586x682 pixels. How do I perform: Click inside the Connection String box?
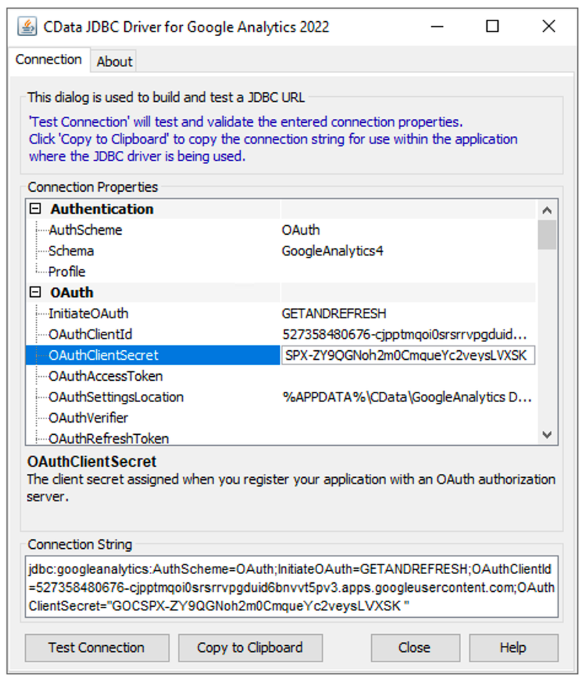291,586
